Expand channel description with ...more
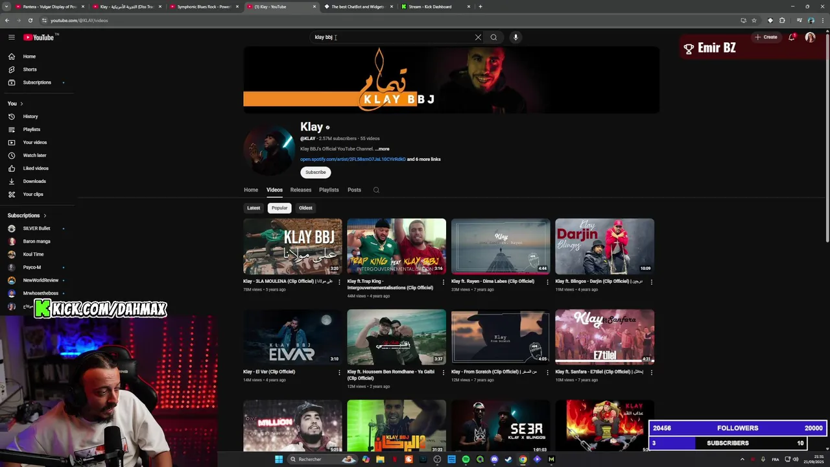The image size is (830, 467). click(382, 149)
